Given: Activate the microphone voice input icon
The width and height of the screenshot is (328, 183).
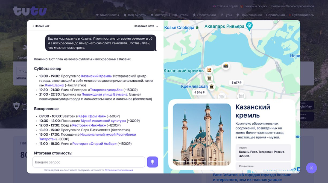Looking at the screenshot, I should tap(153, 162).
